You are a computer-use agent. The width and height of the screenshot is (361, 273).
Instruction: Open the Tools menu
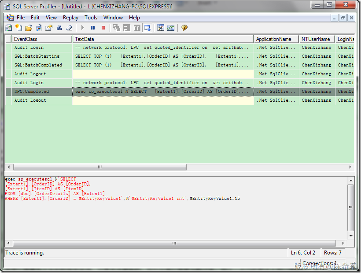[91, 18]
